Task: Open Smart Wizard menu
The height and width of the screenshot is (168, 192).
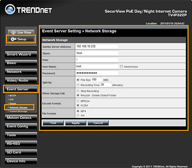Action: [21, 54]
